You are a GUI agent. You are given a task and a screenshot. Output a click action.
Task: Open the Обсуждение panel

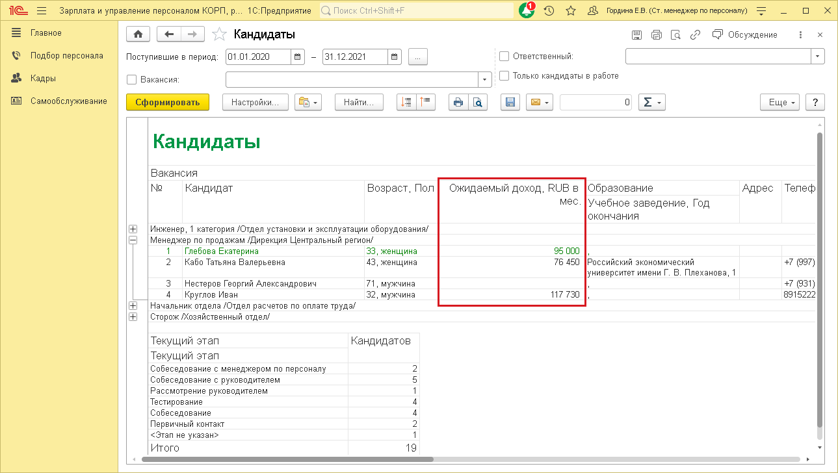[745, 34]
